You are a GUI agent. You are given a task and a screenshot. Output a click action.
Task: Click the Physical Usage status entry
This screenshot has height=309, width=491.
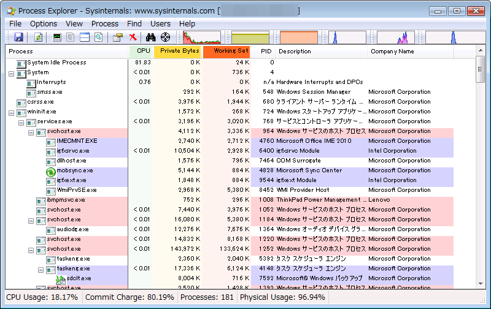click(x=282, y=297)
